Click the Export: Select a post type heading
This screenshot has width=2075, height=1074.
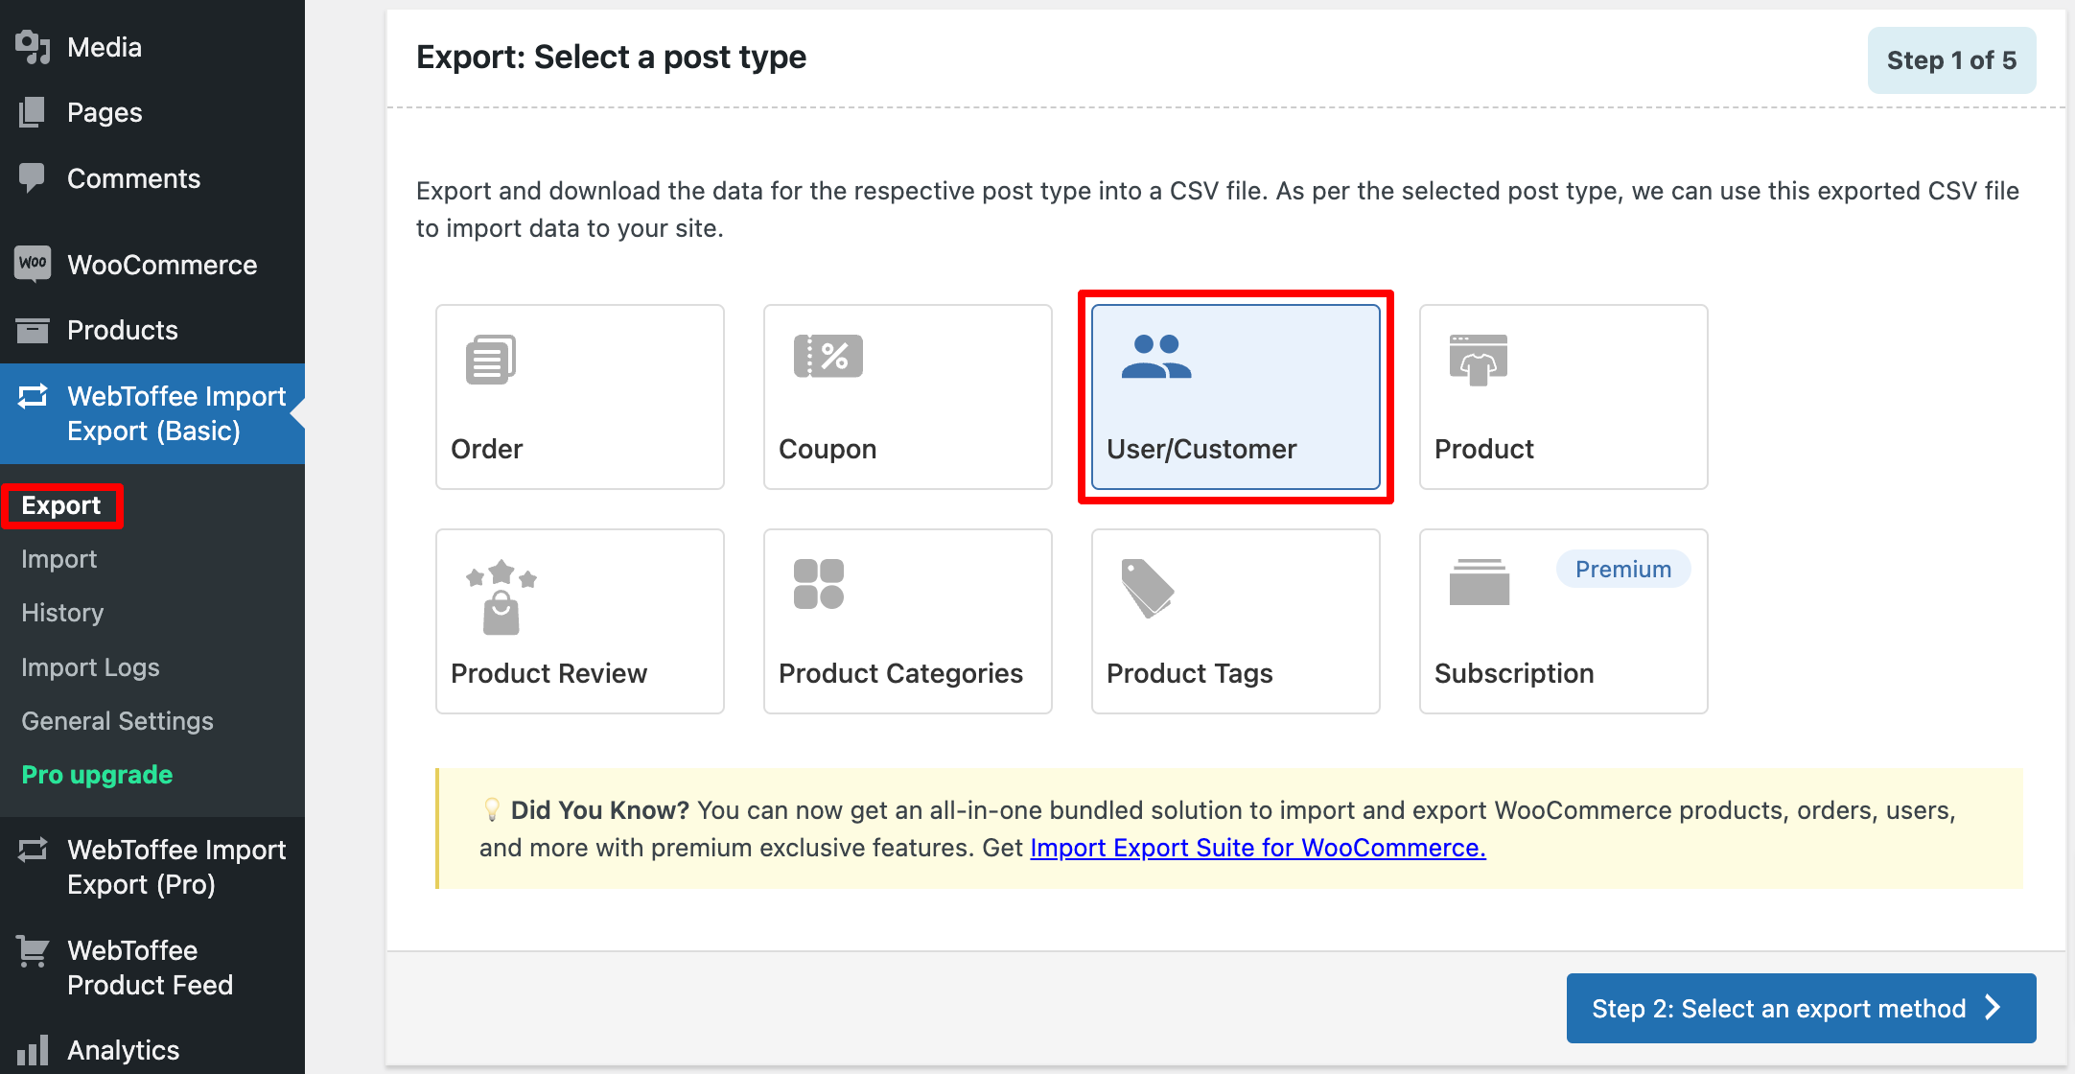611,58
